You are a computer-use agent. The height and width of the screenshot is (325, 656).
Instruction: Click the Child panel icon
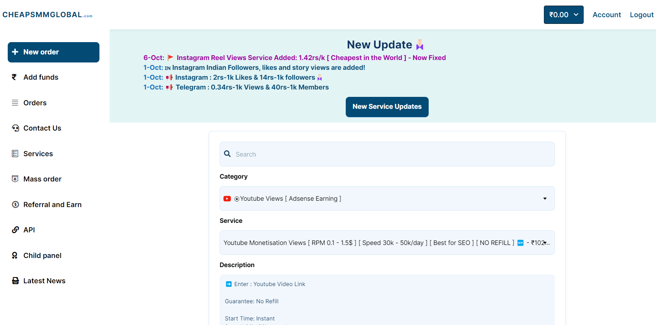coord(15,256)
